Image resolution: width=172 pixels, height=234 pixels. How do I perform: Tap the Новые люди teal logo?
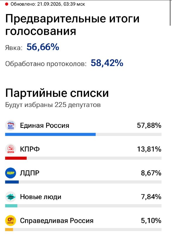tap(11, 197)
